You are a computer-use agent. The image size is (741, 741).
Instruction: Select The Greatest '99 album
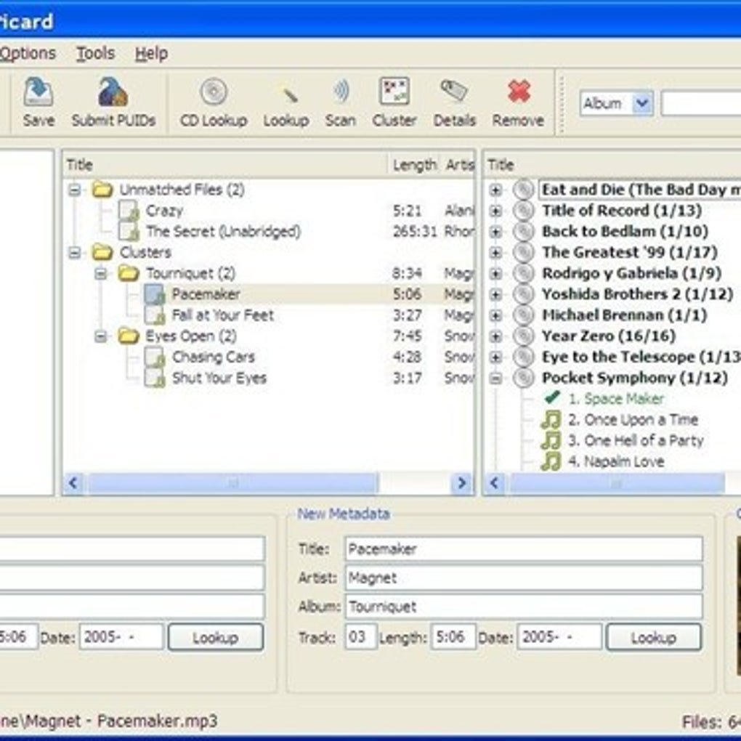pos(629,252)
